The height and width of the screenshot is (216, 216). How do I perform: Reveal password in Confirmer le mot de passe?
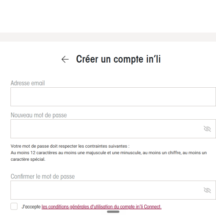point(207,190)
